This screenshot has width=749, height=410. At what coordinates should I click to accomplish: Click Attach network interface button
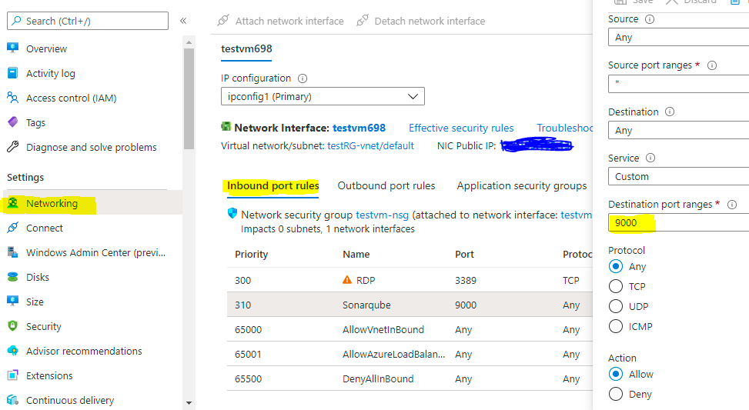(281, 21)
